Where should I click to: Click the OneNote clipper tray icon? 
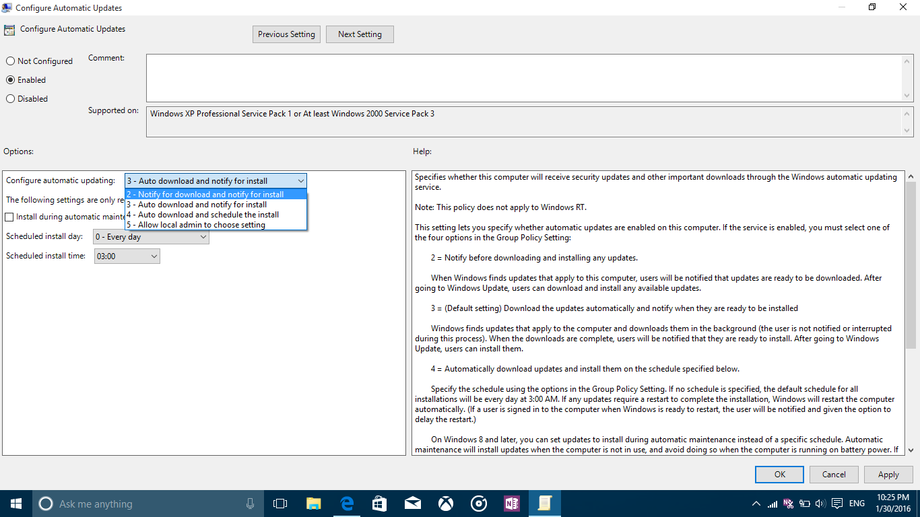point(789,504)
